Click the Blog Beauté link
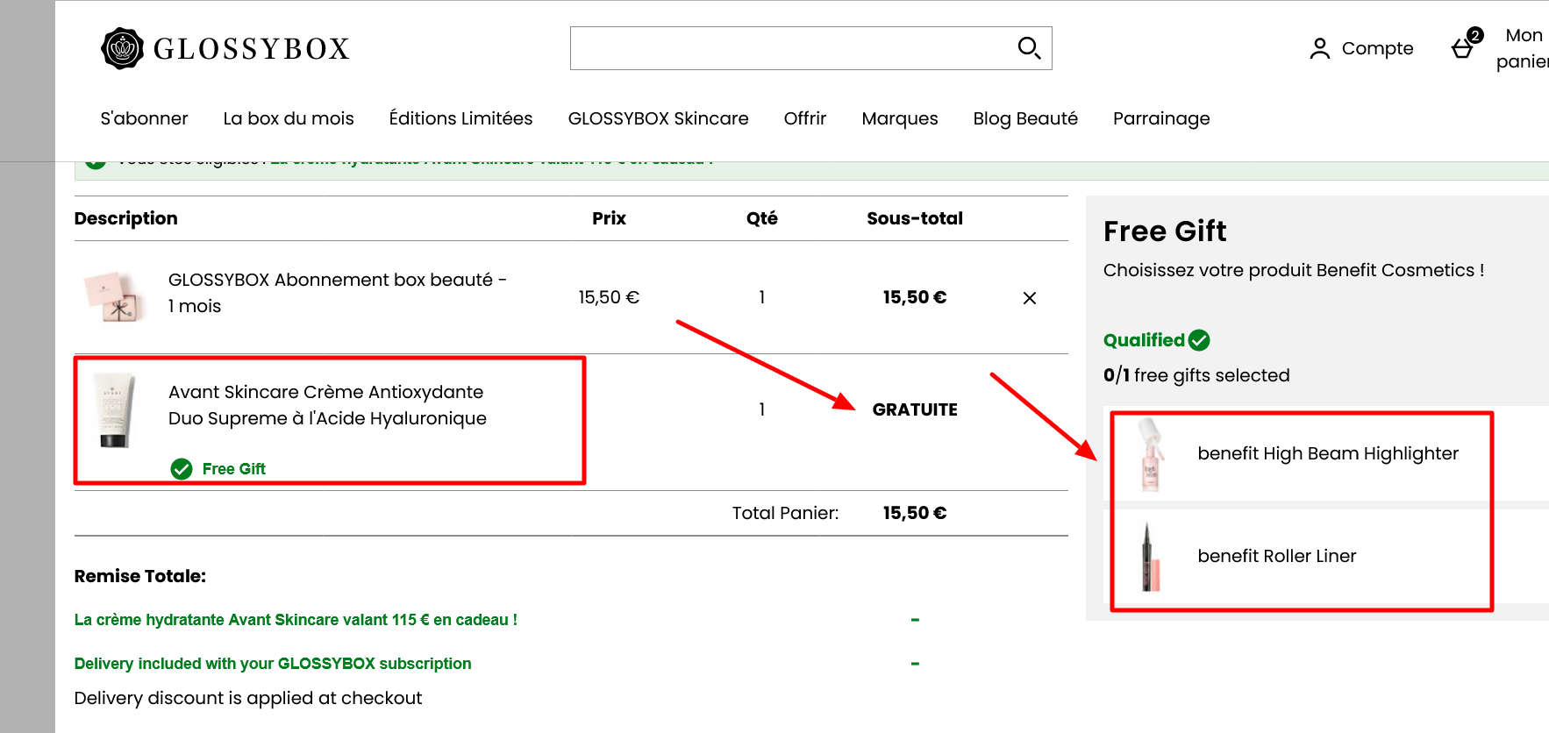The height and width of the screenshot is (733, 1549). (x=1024, y=118)
